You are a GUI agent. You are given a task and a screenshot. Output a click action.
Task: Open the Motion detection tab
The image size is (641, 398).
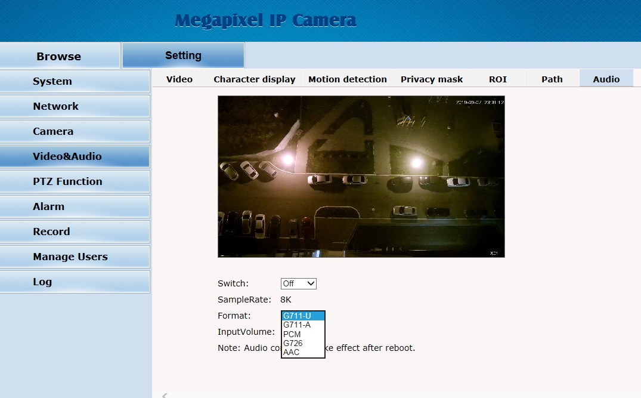(x=348, y=79)
